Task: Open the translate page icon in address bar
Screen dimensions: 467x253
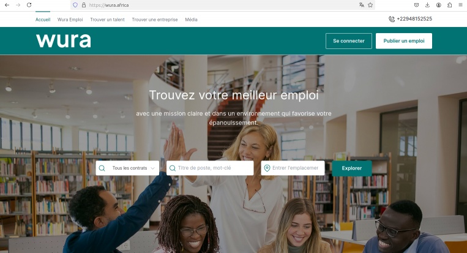Action: (x=361, y=5)
